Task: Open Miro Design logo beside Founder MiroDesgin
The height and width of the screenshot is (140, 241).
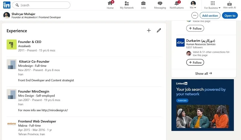Action: coord(11,94)
